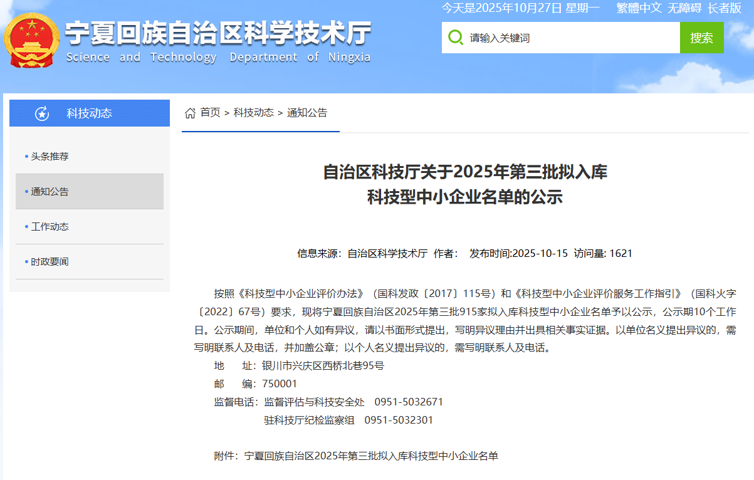Viewport: 754px width, 480px height.
Task: Click the blue 科技动态 sidebar header title
Action: [89, 113]
